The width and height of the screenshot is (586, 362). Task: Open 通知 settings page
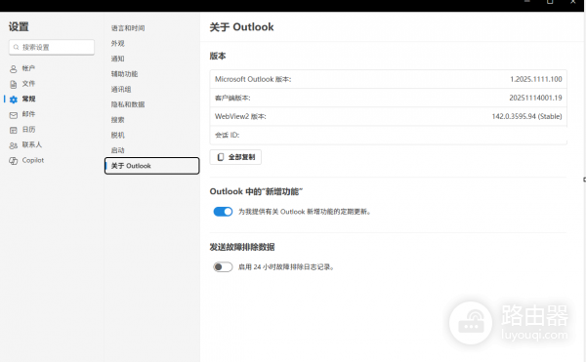click(118, 59)
